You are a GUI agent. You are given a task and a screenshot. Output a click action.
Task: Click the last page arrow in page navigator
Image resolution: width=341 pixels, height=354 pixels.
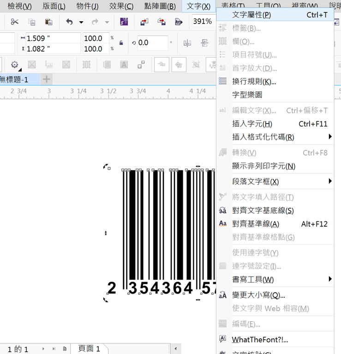54,349
